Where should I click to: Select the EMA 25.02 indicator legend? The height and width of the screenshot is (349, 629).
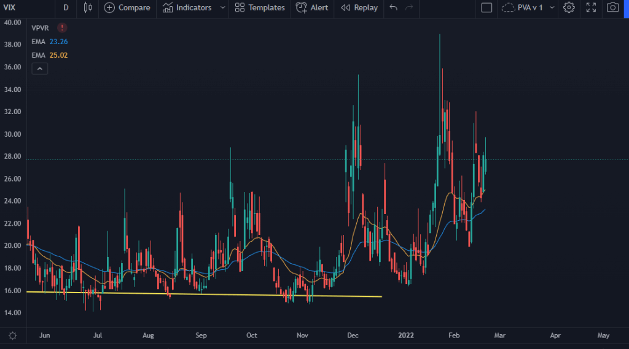[x=50, y=55]
